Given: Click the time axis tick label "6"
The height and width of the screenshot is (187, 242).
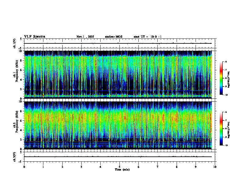Looking at the screenshot, I should [x=139, y=167].
